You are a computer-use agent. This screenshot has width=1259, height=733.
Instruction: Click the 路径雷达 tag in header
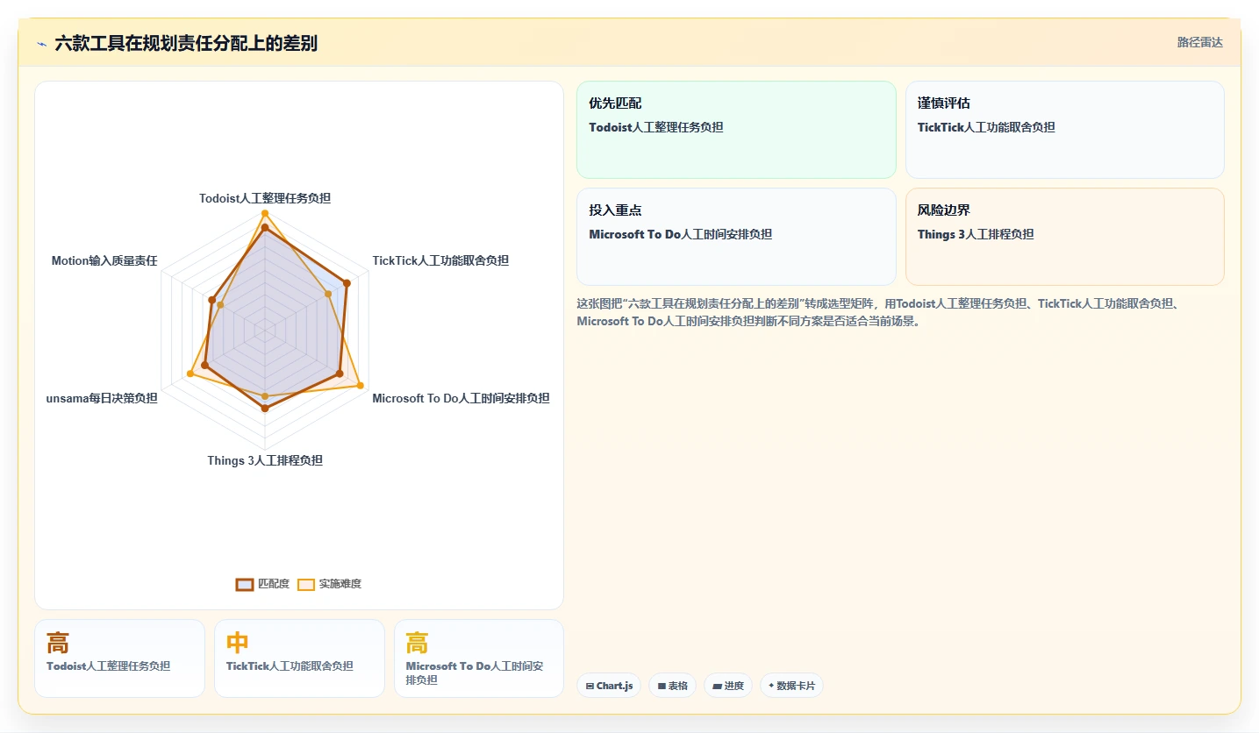(1199, 42)
